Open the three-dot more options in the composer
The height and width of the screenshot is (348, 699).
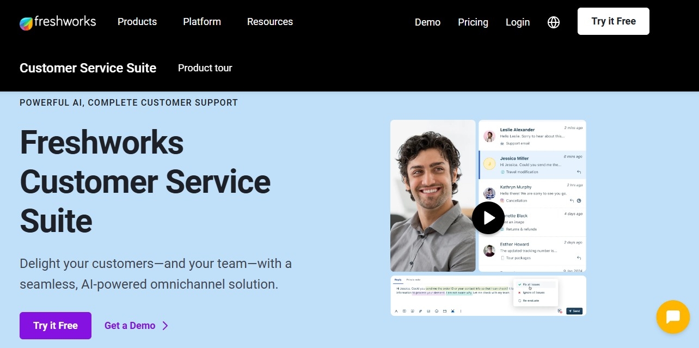[x=461, y=312]
